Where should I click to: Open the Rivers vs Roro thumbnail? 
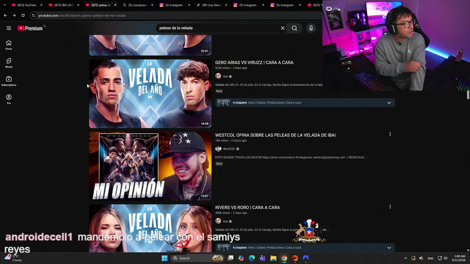click(150, 228)
